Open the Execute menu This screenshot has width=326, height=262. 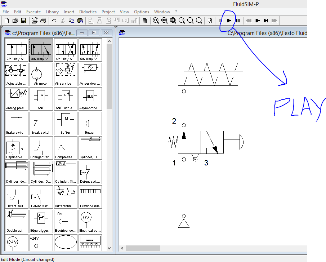tap(34, 12)
